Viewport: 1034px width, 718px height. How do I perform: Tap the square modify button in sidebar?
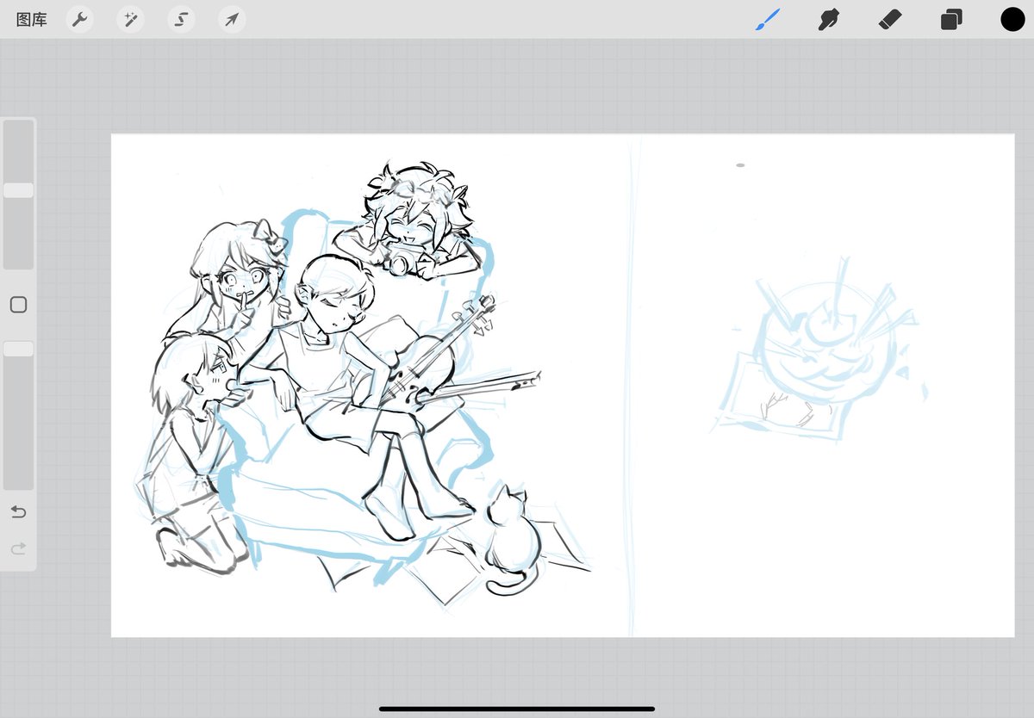(18, 305)
